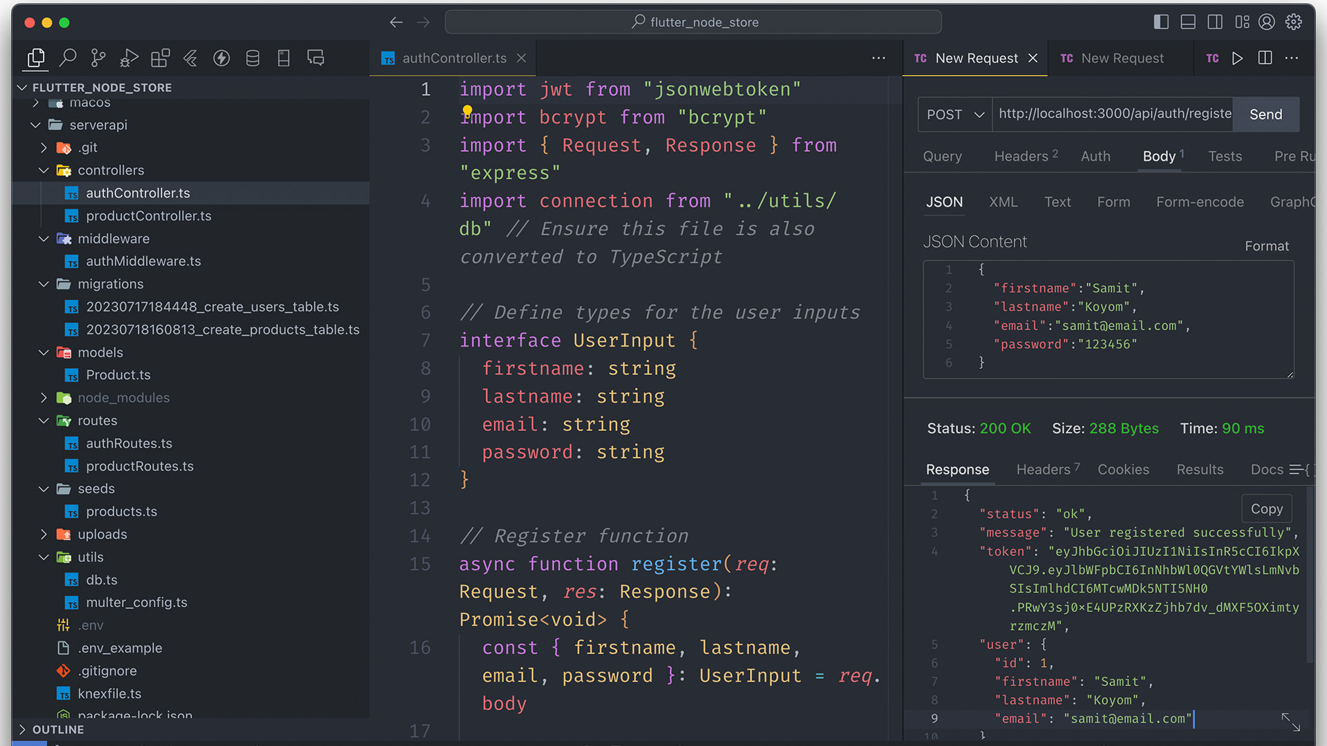Click the Source Control icon in sidebar
The height and width of the screenshot is (746, 1327).
(98, 57)
